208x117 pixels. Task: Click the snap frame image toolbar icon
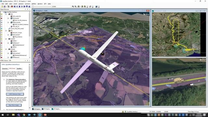(96, 6)
